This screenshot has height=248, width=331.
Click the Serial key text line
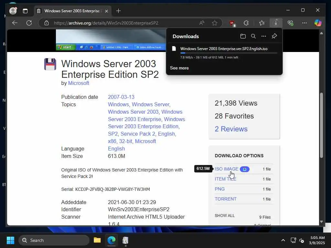tap(106, 189)
